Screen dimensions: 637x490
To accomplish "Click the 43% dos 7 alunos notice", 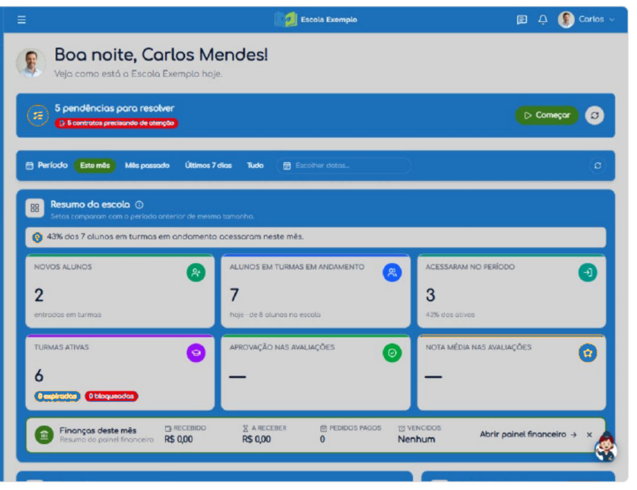I will pos(316,237).
